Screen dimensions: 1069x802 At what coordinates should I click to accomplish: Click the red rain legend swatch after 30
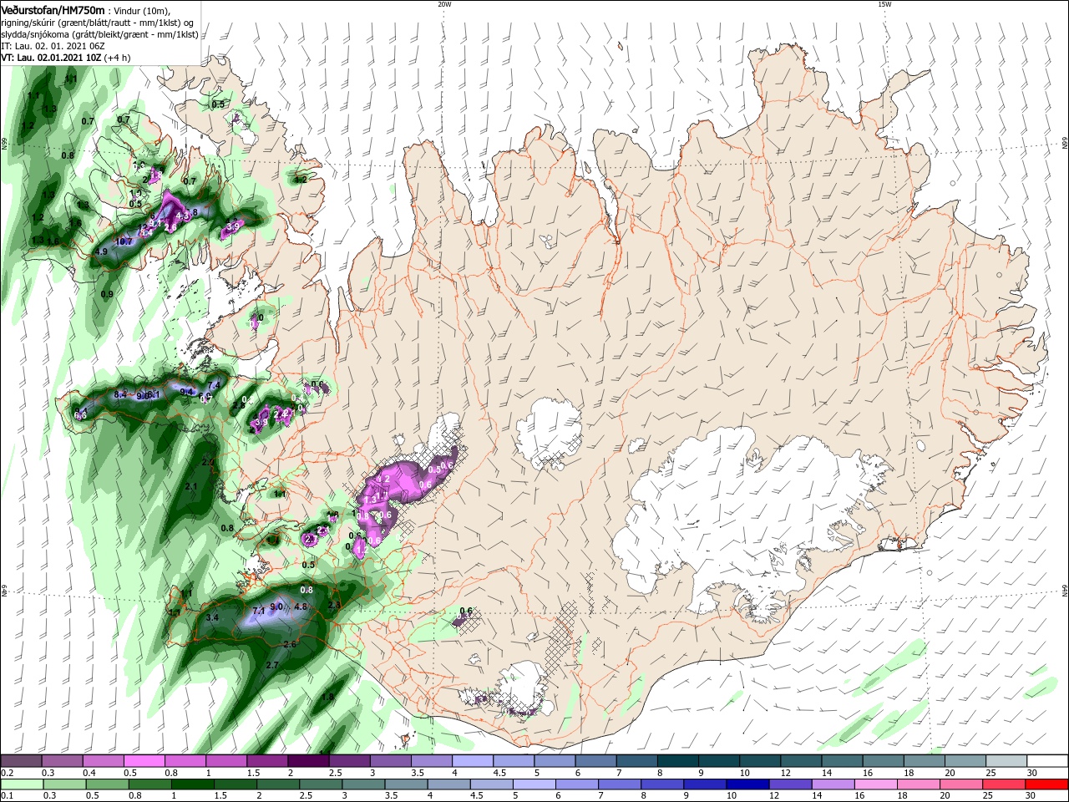[1047, 784]
